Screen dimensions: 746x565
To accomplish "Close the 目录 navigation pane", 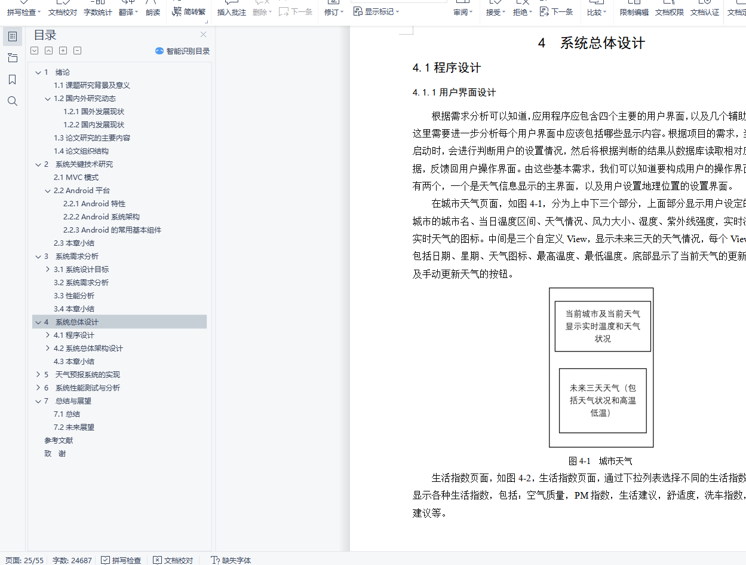I will coord(203,35).
